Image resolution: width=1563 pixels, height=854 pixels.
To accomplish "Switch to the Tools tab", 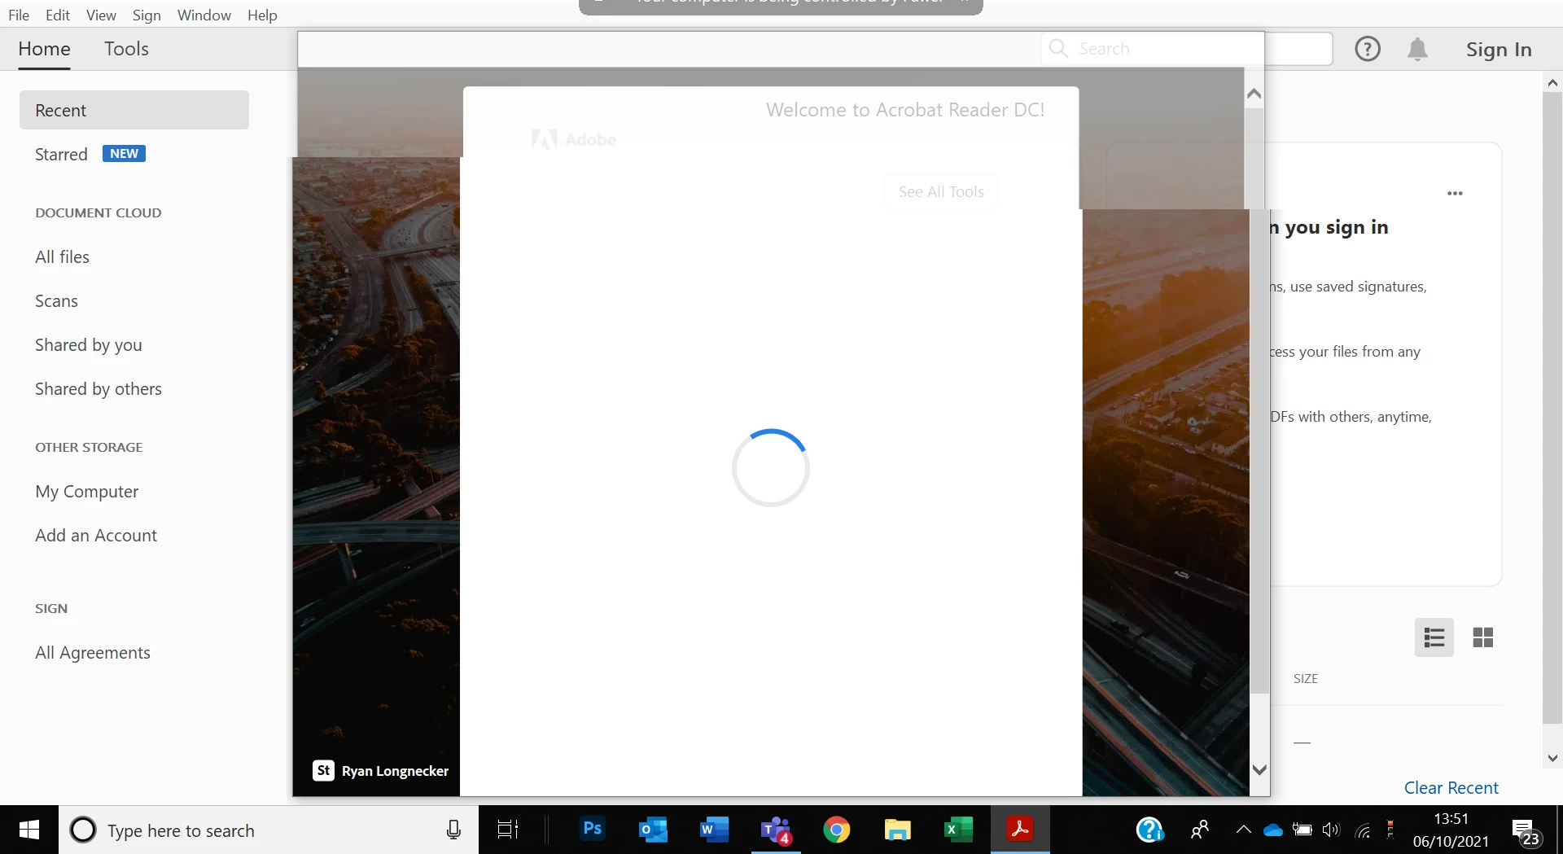I will pyautogui.click(x=126, y=49).
